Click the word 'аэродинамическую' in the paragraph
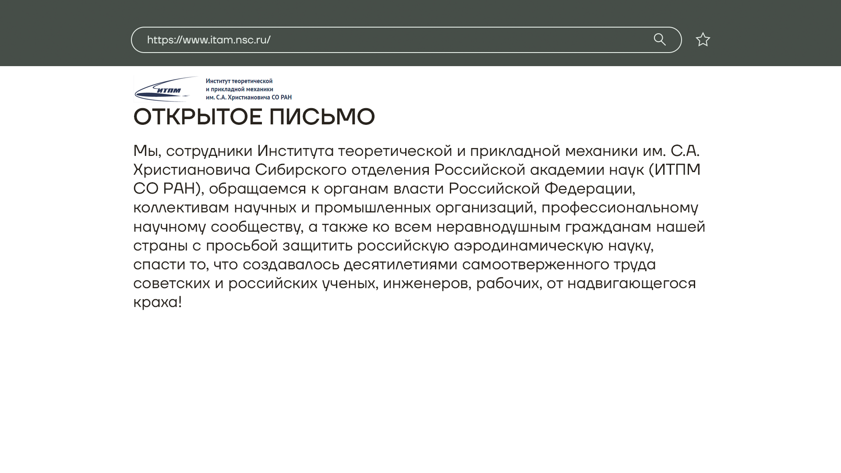Image resolution: width=841 pixels, height=473 pixels. click(528, 246)
